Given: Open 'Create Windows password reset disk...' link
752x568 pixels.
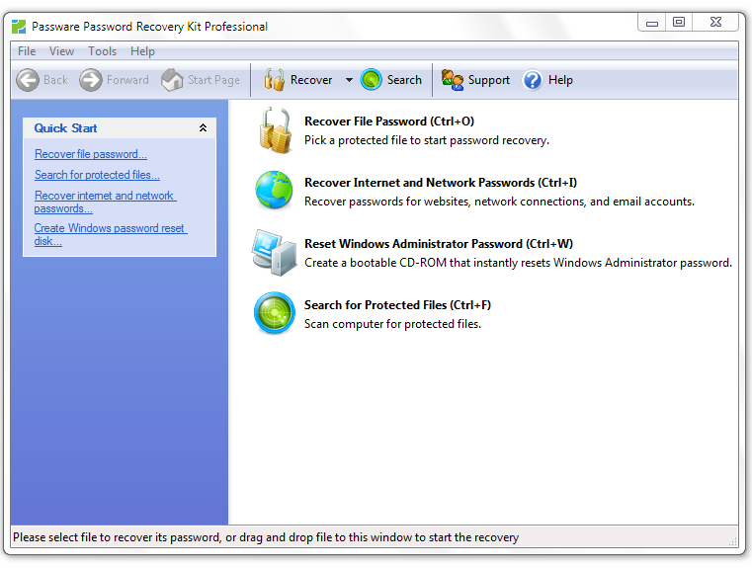Looking at the screenshot, I should pos(111,234).
